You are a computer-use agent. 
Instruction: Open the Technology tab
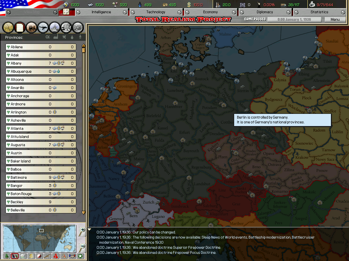[x=156, y=12]
